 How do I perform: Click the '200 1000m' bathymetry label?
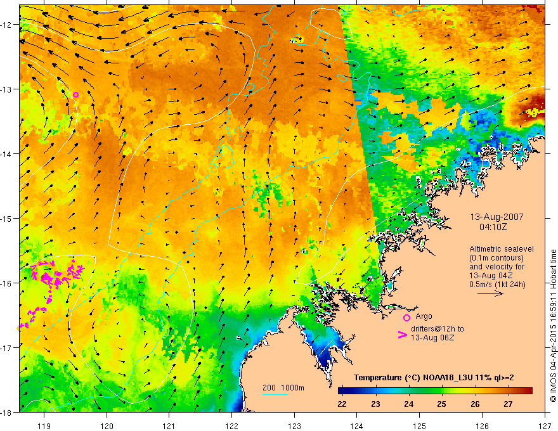tap(283, 388)
